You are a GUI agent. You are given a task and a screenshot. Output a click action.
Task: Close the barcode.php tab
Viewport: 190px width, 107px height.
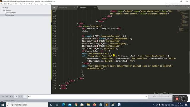tap(75, 7)
